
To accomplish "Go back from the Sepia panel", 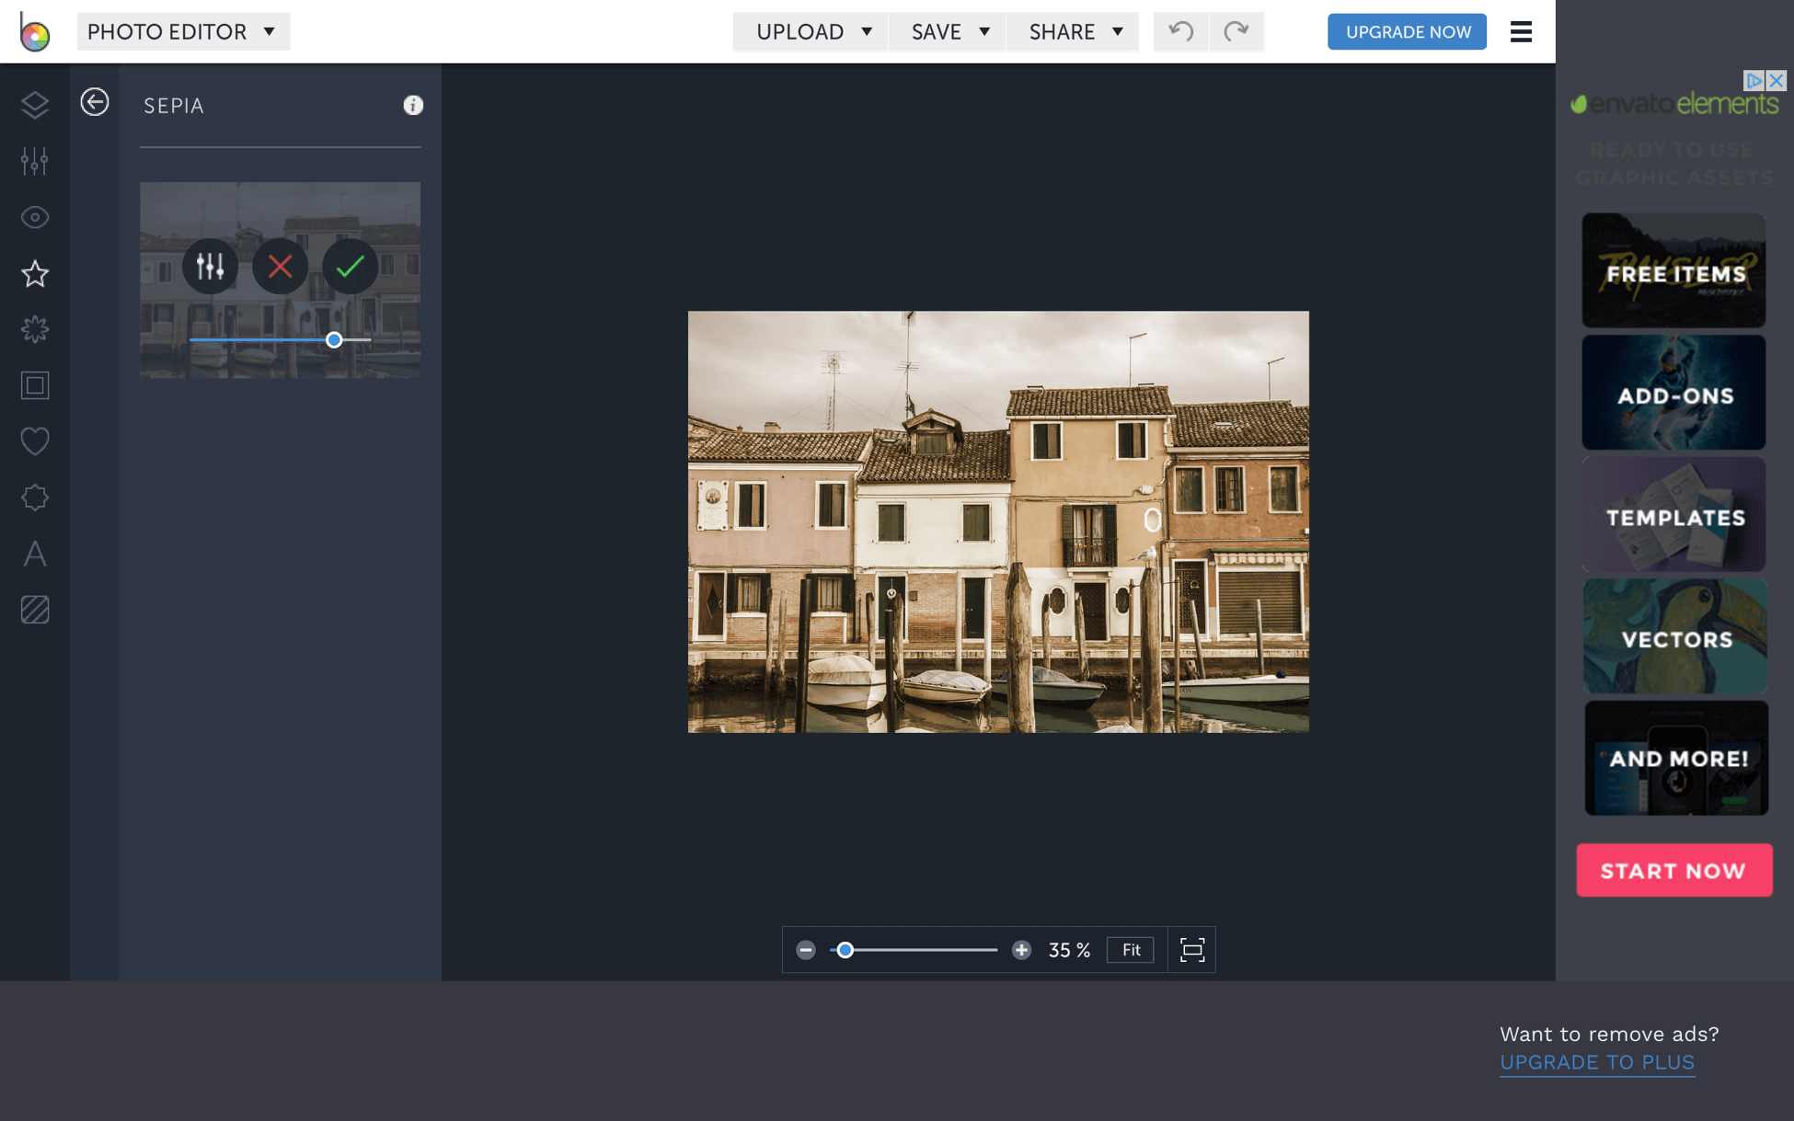I will 95,102.
